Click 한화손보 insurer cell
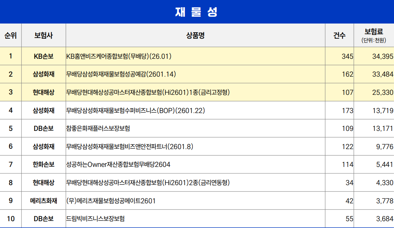The height and width of the screenshot is (228, 394). click(x=44, y=165)
